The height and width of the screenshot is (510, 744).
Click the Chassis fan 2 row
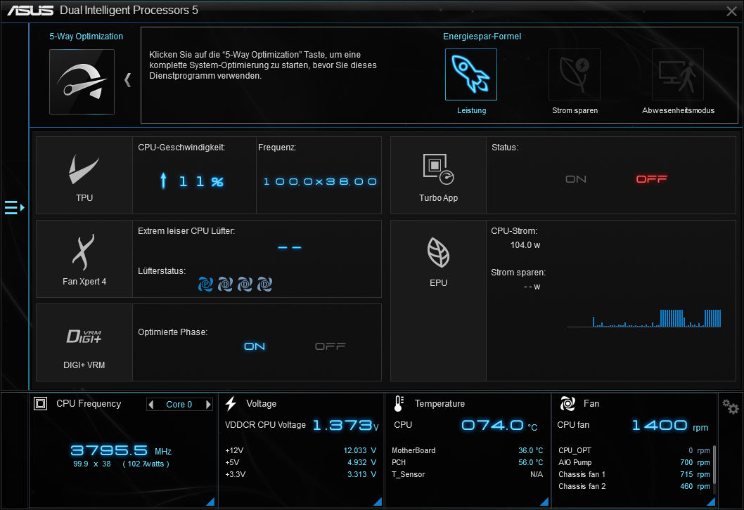634,486
